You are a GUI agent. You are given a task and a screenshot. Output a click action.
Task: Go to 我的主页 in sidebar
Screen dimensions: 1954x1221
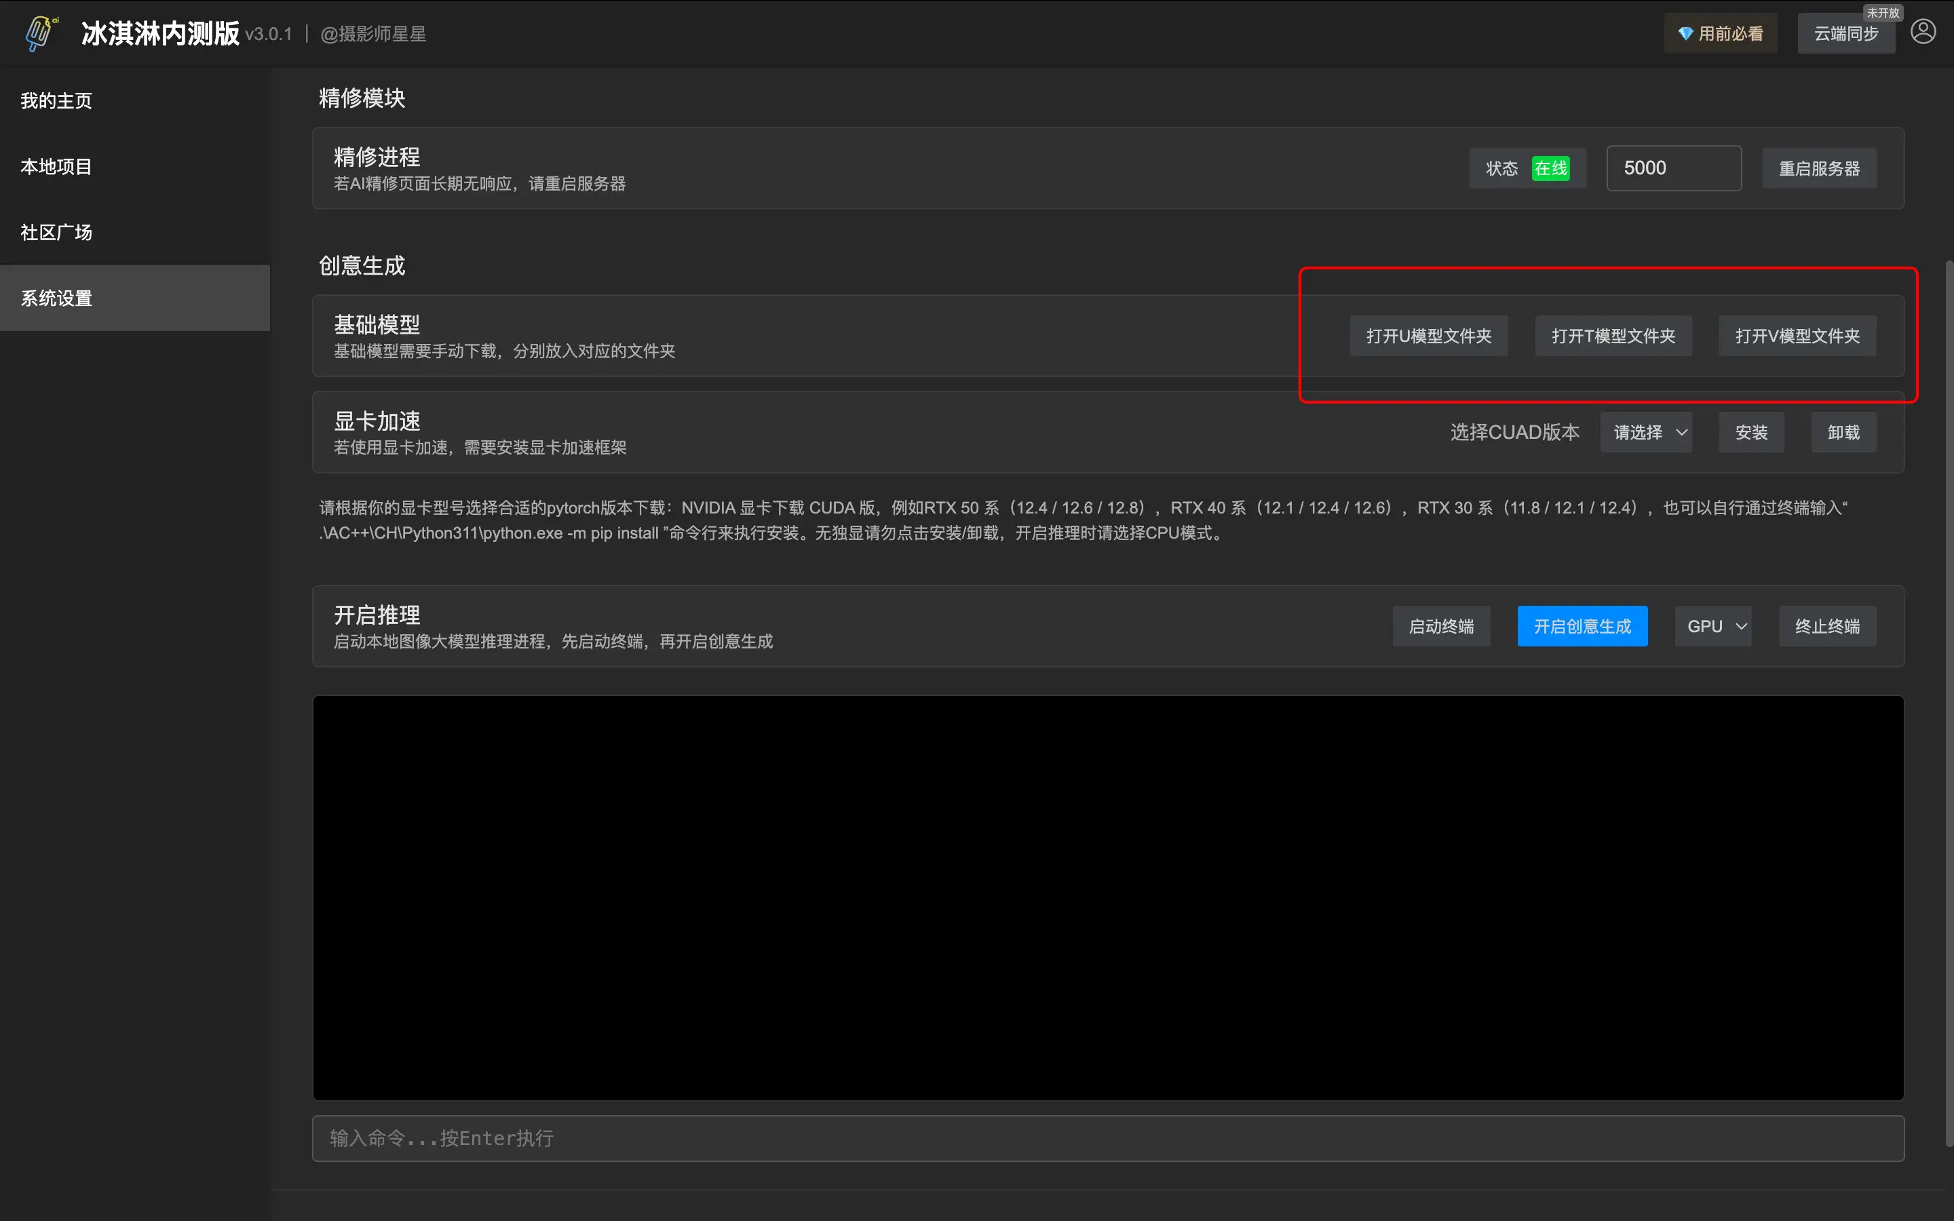[56, 101]
